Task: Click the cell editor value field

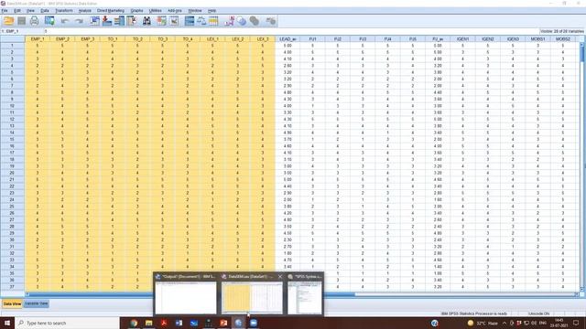Action: [291, 31]
